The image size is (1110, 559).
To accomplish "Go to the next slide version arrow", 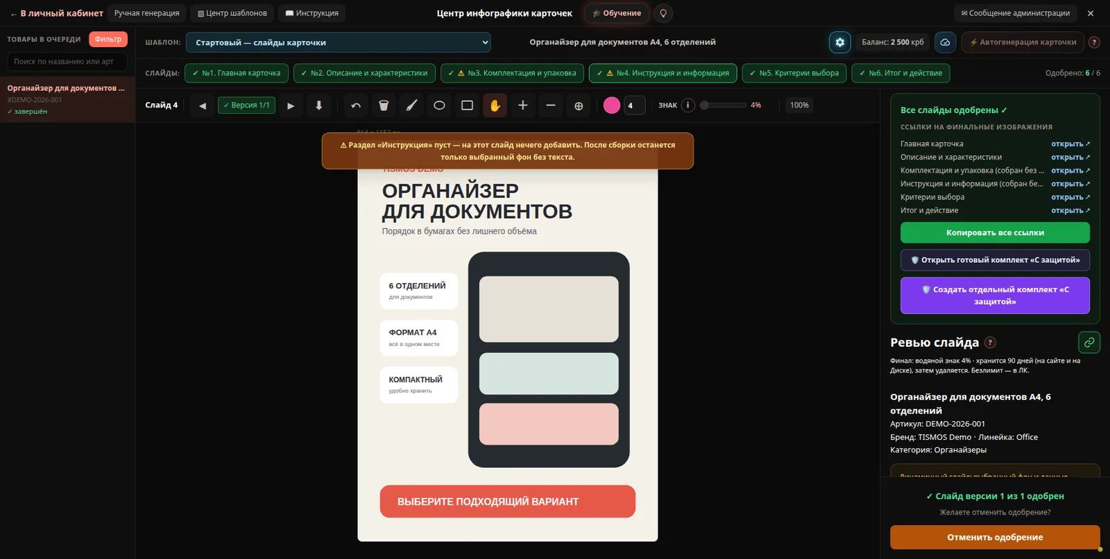I will [291, 105].
